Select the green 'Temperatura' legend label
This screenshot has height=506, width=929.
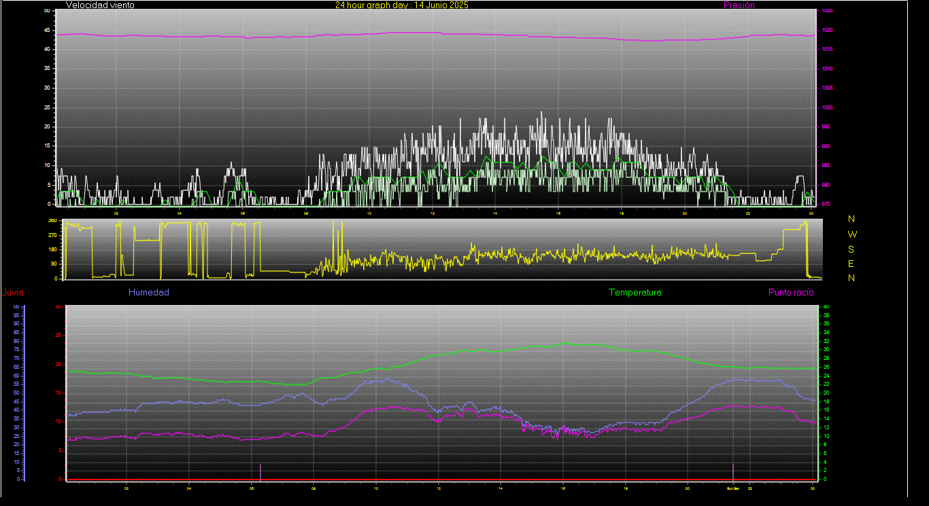pyautogui.click(x=635, y=292)
